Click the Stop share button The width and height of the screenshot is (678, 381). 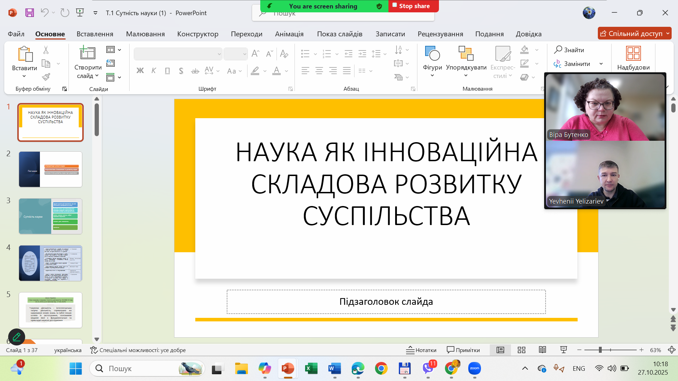414,6
